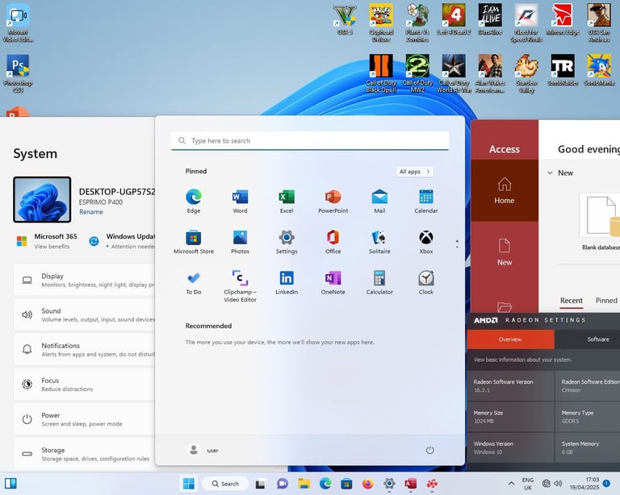Switch to Recent tab in Access

coord(571,301)
